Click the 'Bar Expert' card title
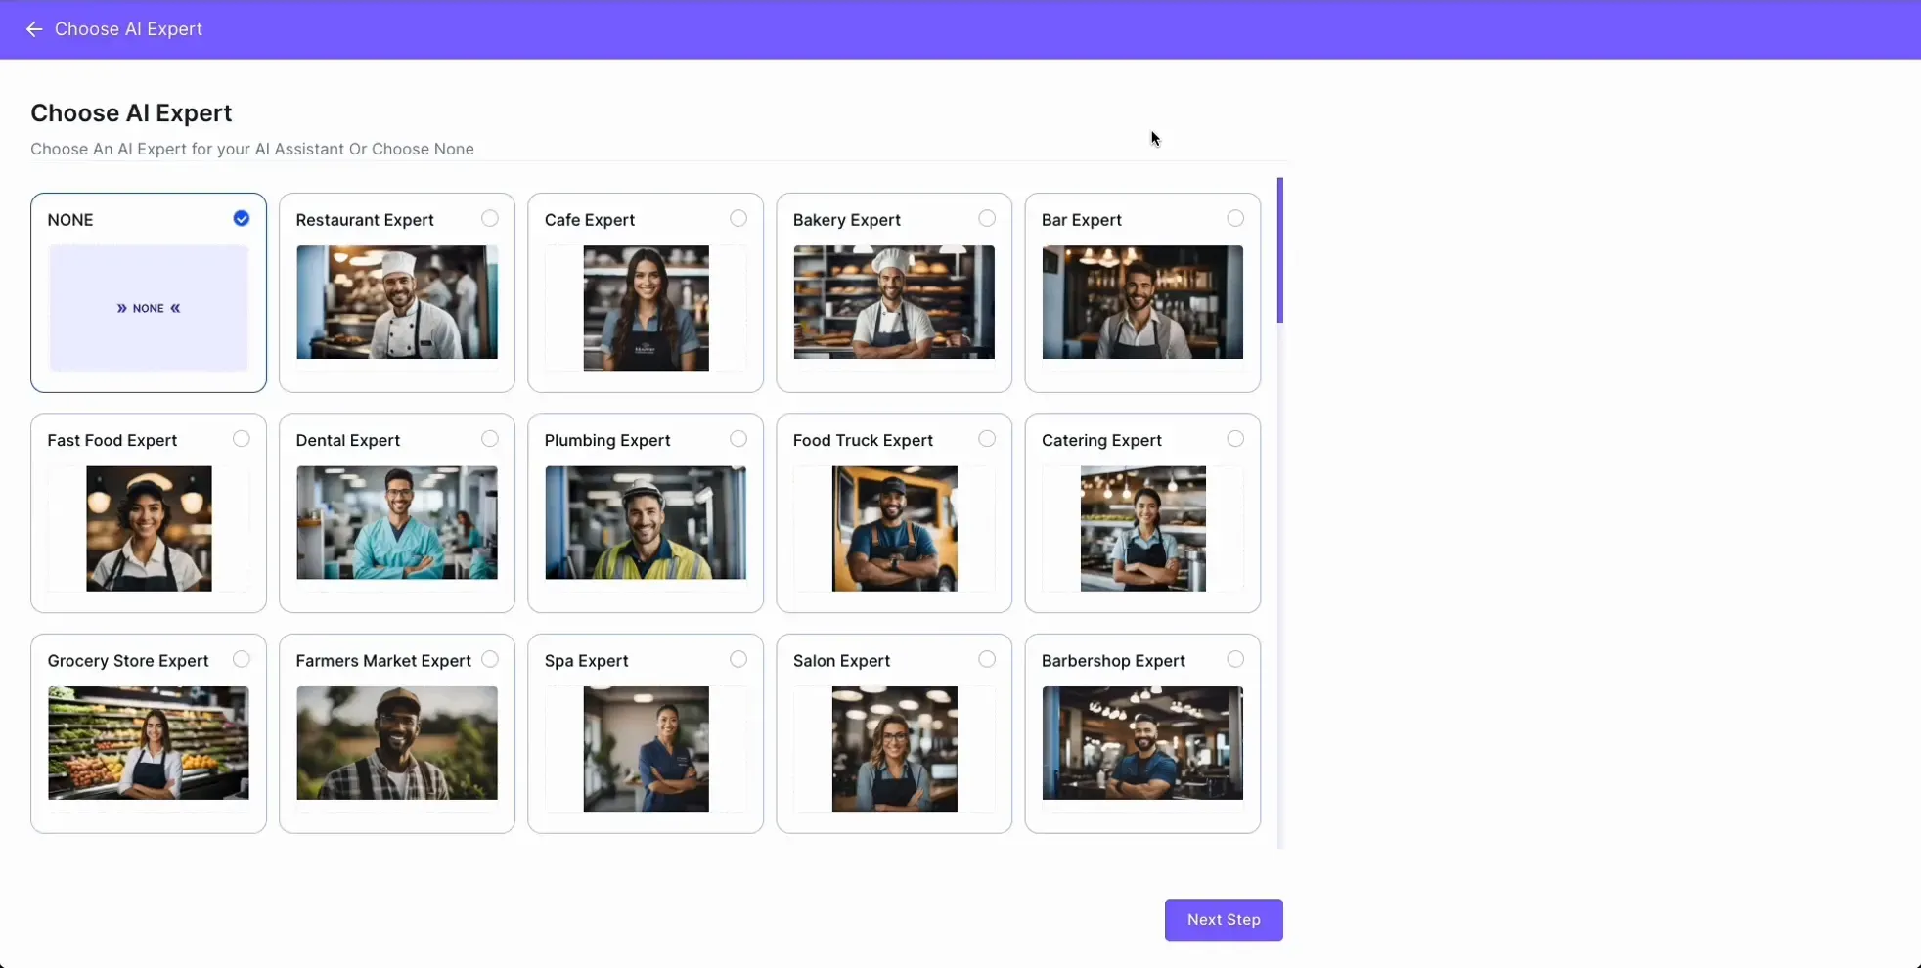 (x=1082, y=220)
